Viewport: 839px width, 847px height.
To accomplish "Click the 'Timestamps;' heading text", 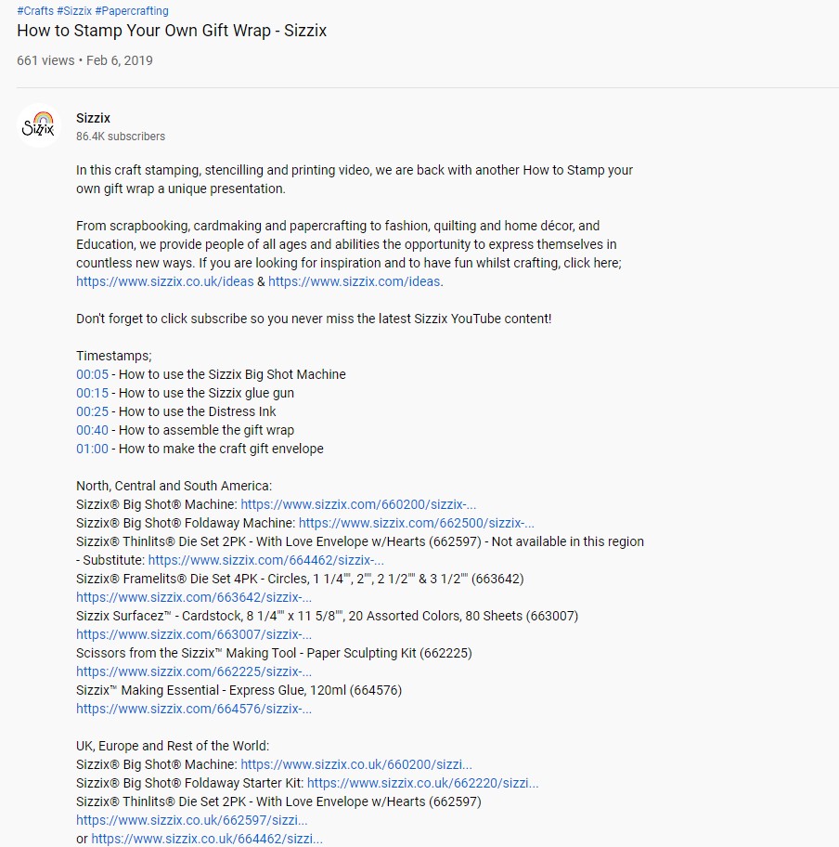I will tap(114, 356).
